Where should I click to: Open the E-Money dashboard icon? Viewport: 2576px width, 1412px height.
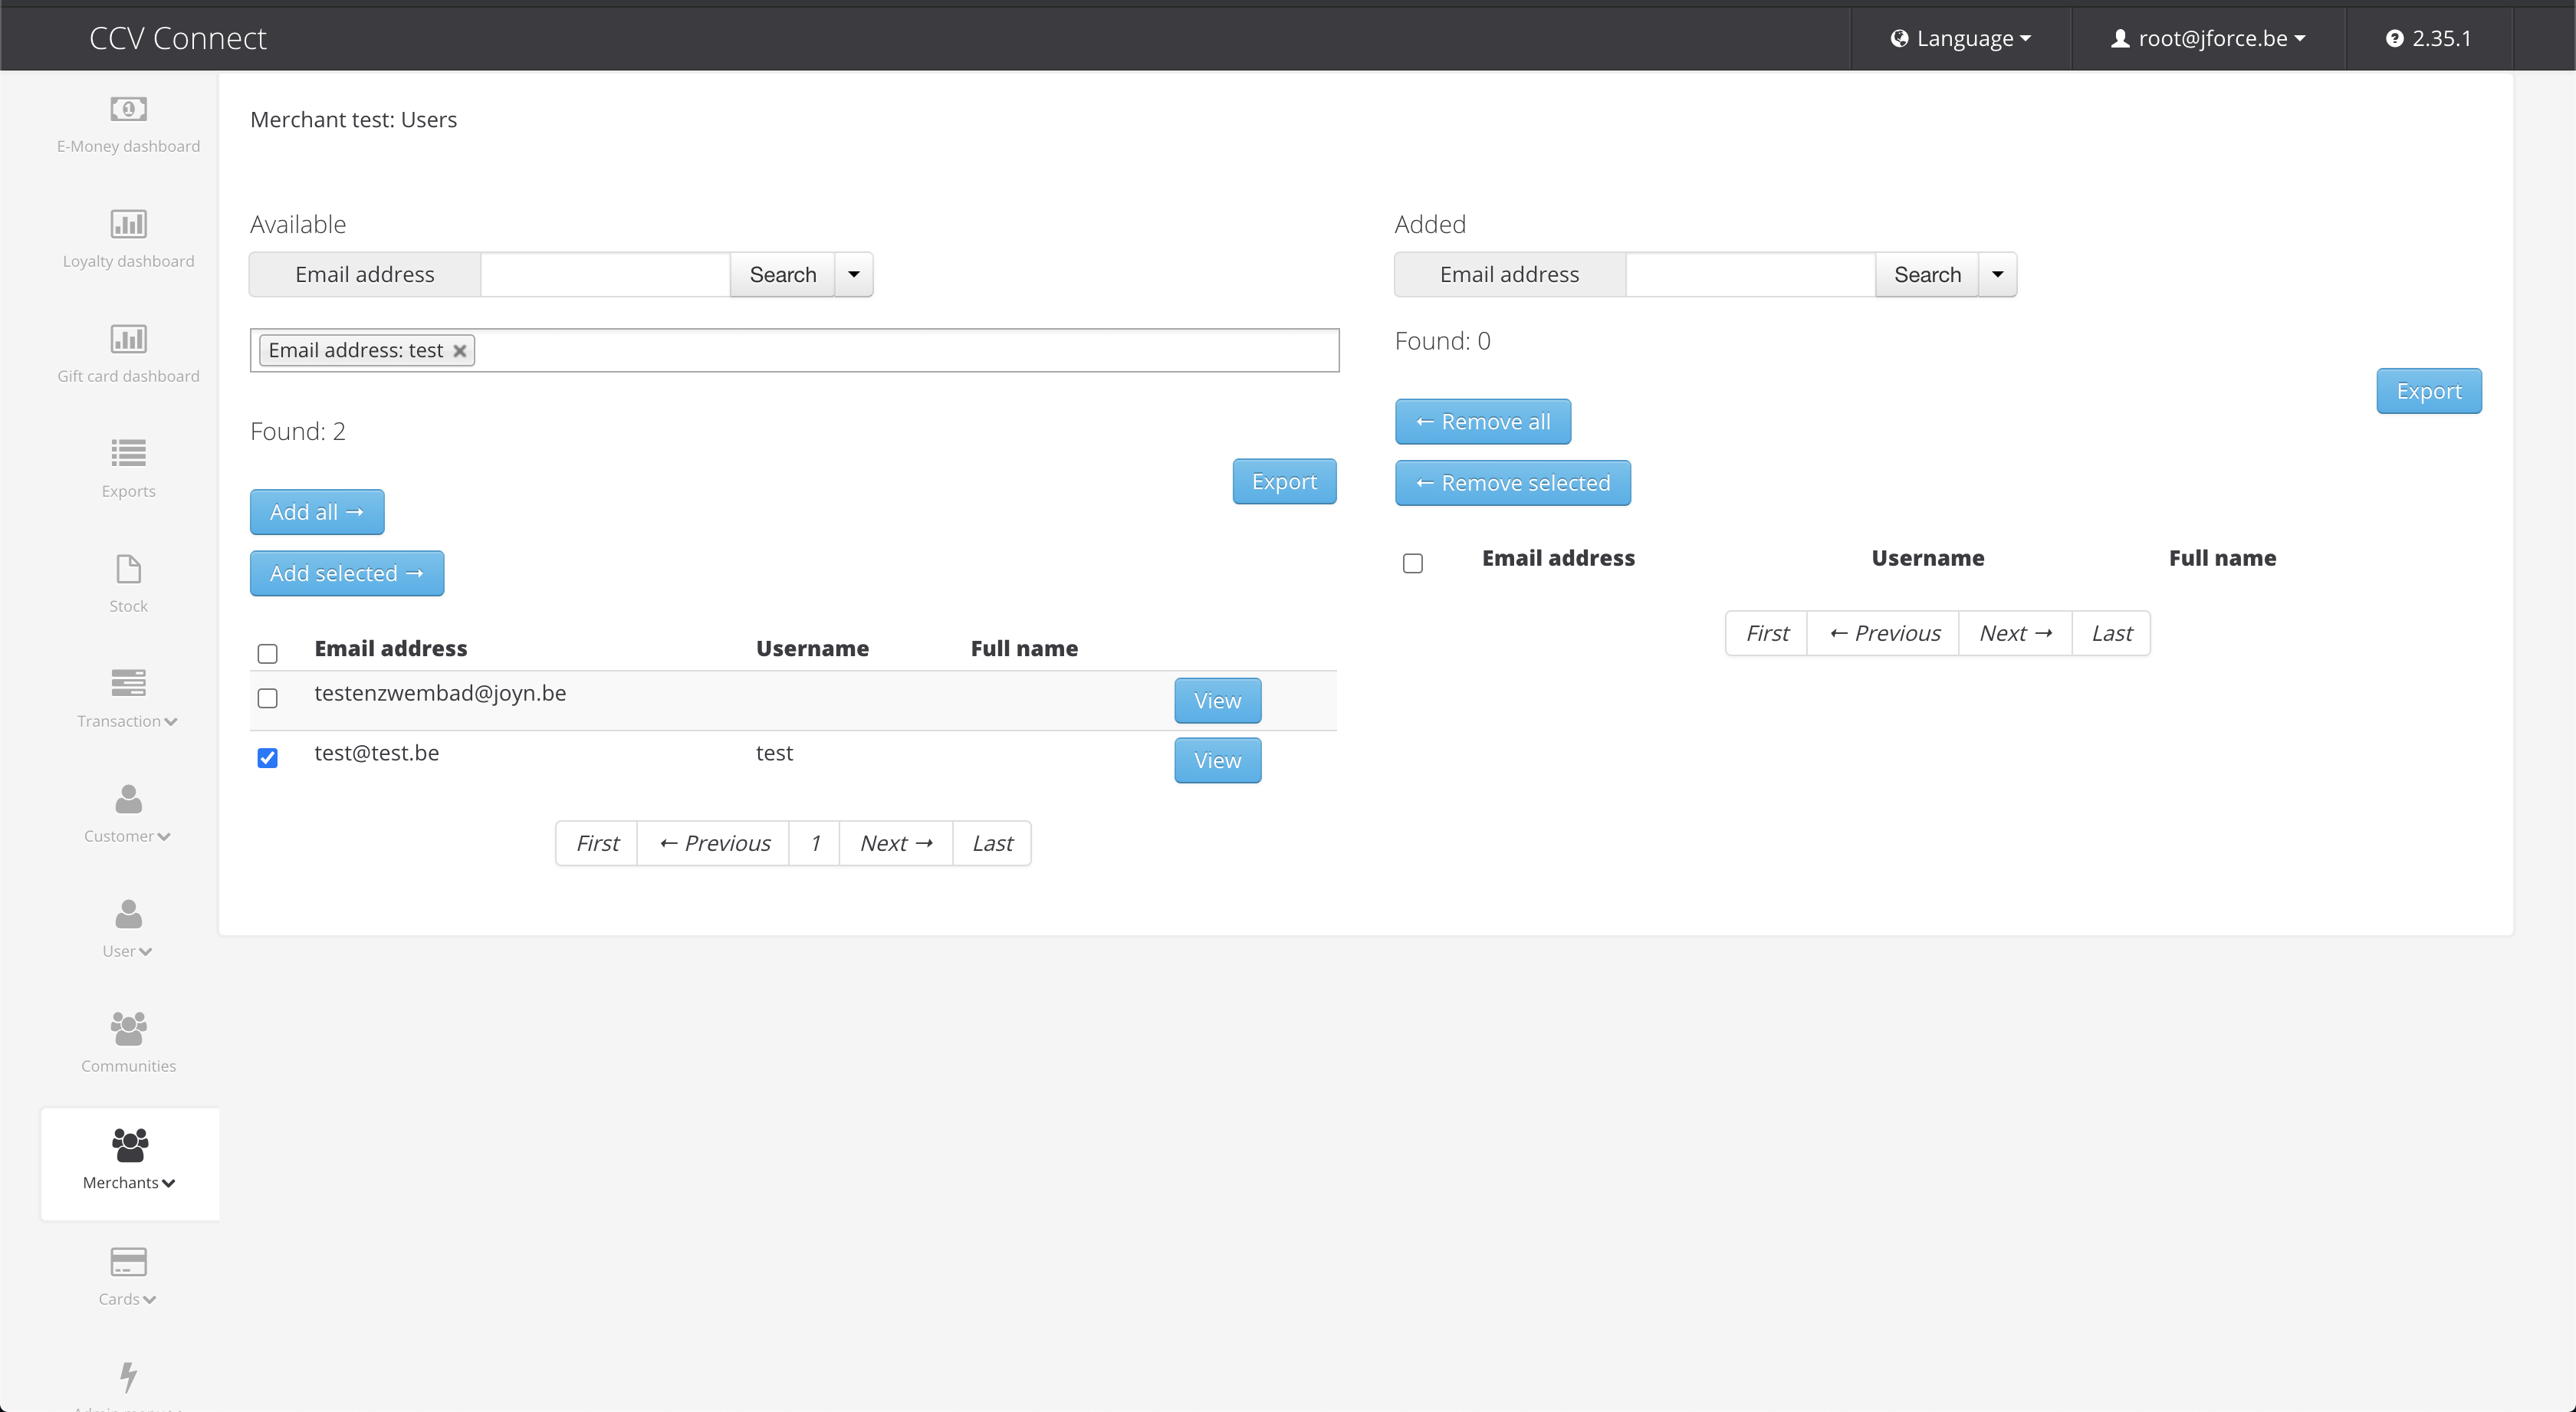click(128, 109)
